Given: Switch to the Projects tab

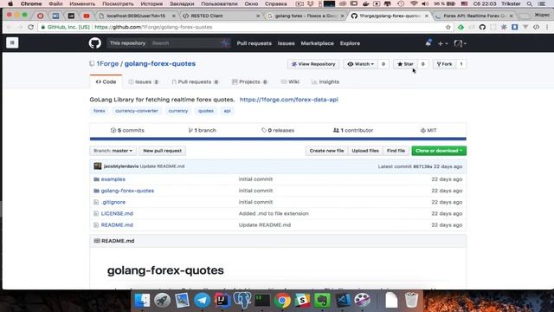Looking at the screenshot, I should [x=250, y=81].
